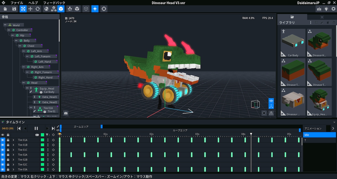The width and height of the screenshot is (337, 179).
Task: Click the green color swatch for Tire 01C
Action: 42,150
